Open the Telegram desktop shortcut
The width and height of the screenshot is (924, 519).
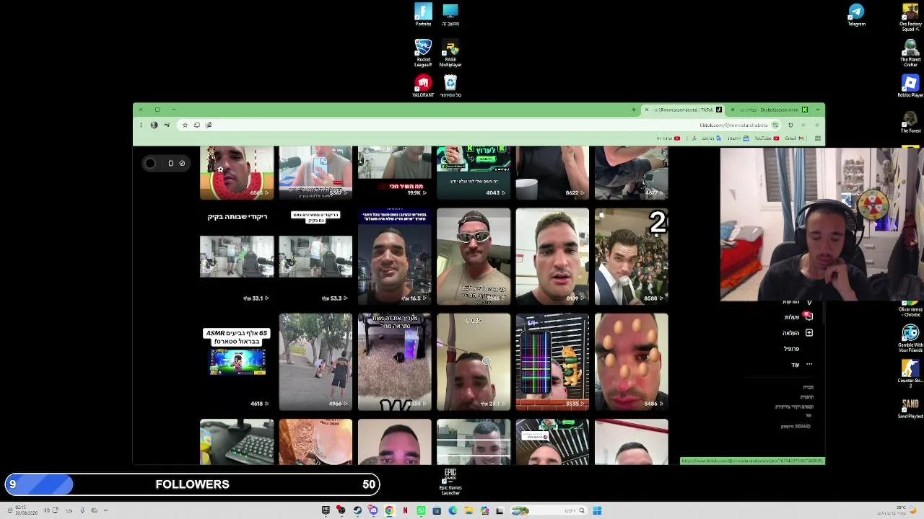pyautogui.click(x=856, y=14)
